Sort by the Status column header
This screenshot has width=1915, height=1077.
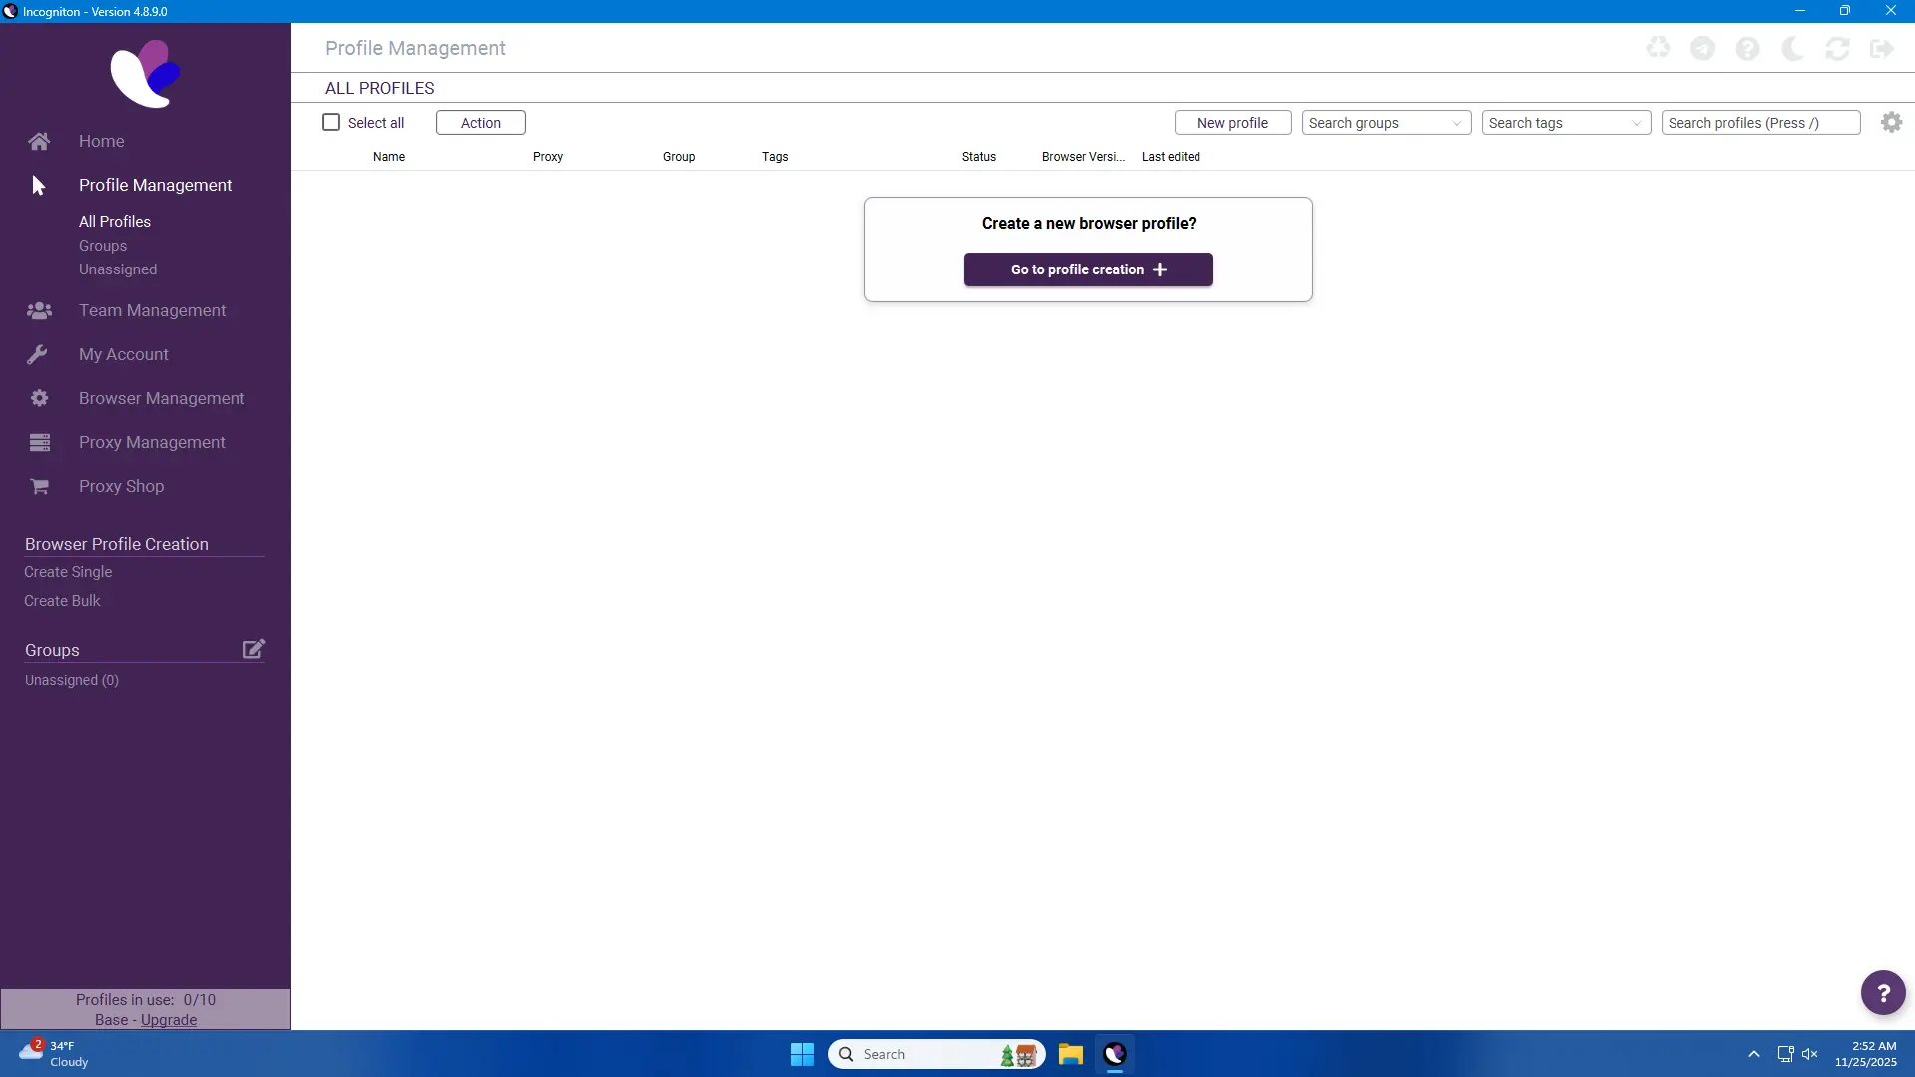(979, 157)
